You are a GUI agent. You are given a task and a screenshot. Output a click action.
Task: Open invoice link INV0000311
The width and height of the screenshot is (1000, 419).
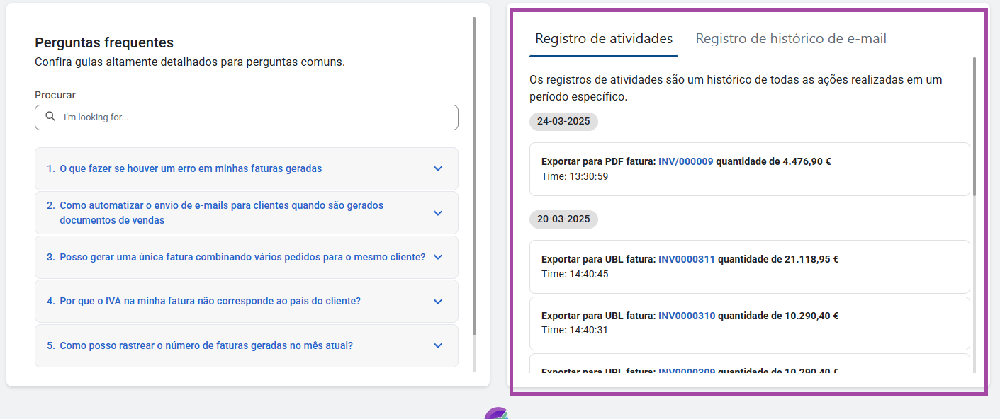686,260
